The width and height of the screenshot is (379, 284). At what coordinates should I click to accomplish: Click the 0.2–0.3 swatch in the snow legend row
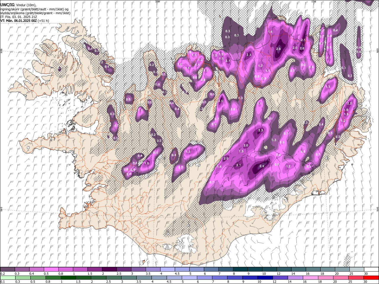(8, 269)
